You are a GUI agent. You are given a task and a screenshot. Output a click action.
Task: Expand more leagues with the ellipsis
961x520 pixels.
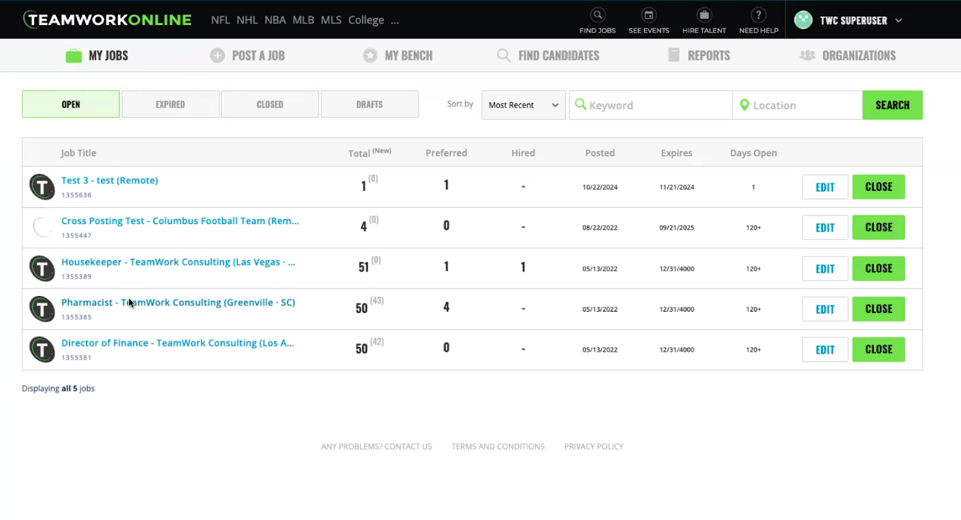coord(395,20)
